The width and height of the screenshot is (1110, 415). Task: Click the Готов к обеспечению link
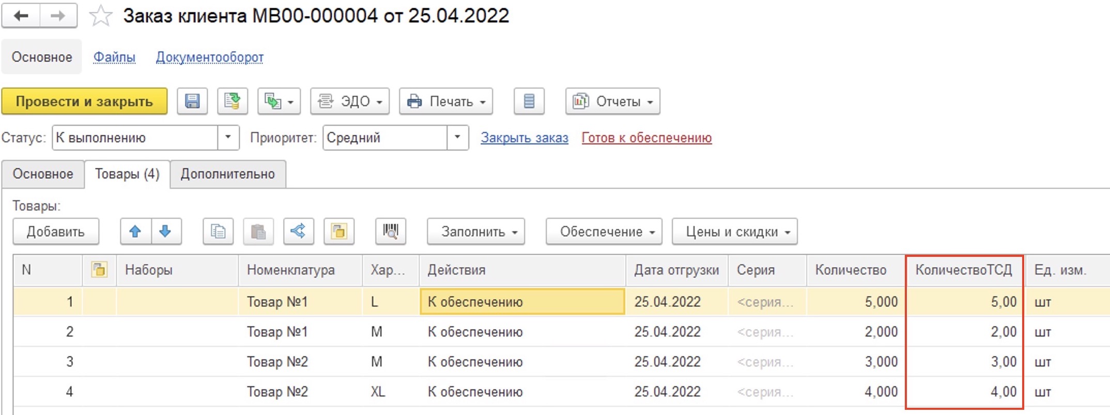click(x=647, y=138)
